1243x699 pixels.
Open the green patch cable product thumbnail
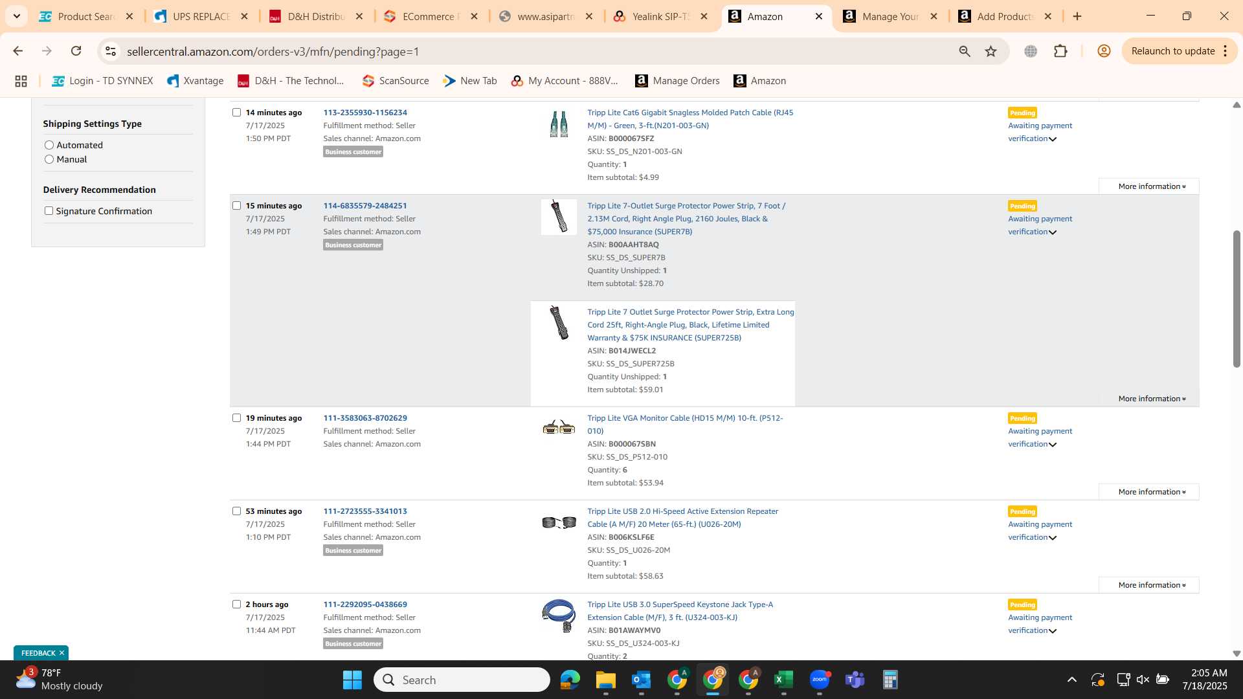559,124
